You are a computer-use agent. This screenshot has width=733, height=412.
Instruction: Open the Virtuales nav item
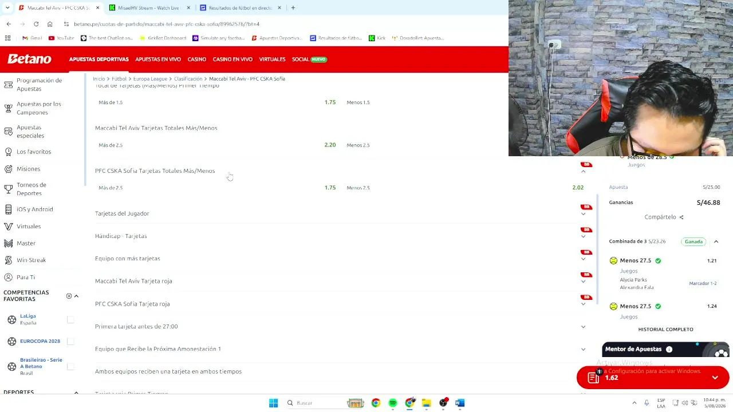click(272, 60)
